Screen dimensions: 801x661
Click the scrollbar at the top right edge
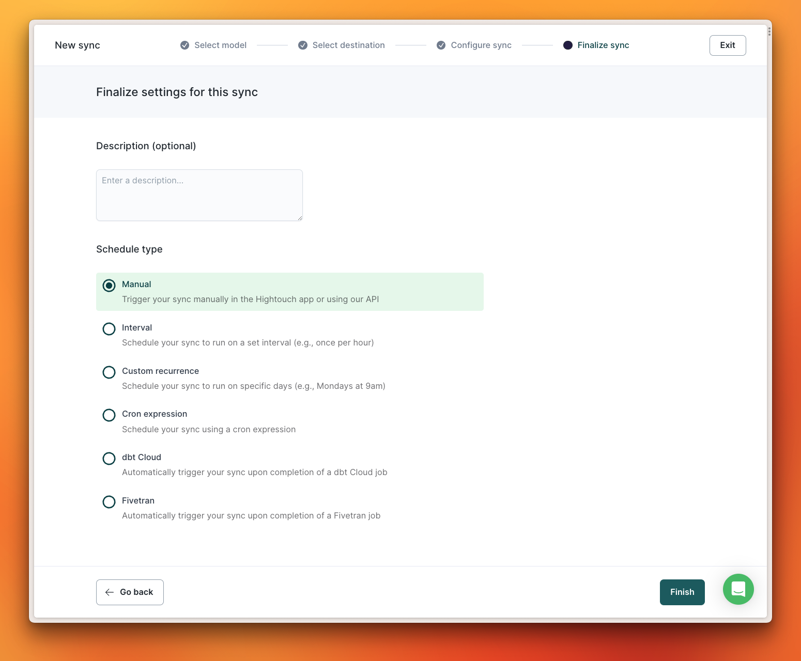pos(769,32)
